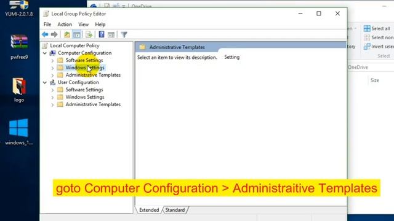Switch to the Standard tab
The height and width of the screenshot is (221, 394).
175,210
